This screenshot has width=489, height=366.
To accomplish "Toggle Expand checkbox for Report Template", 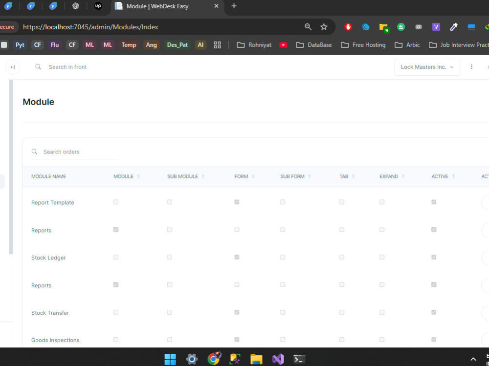I will click(x=382, y=202).
